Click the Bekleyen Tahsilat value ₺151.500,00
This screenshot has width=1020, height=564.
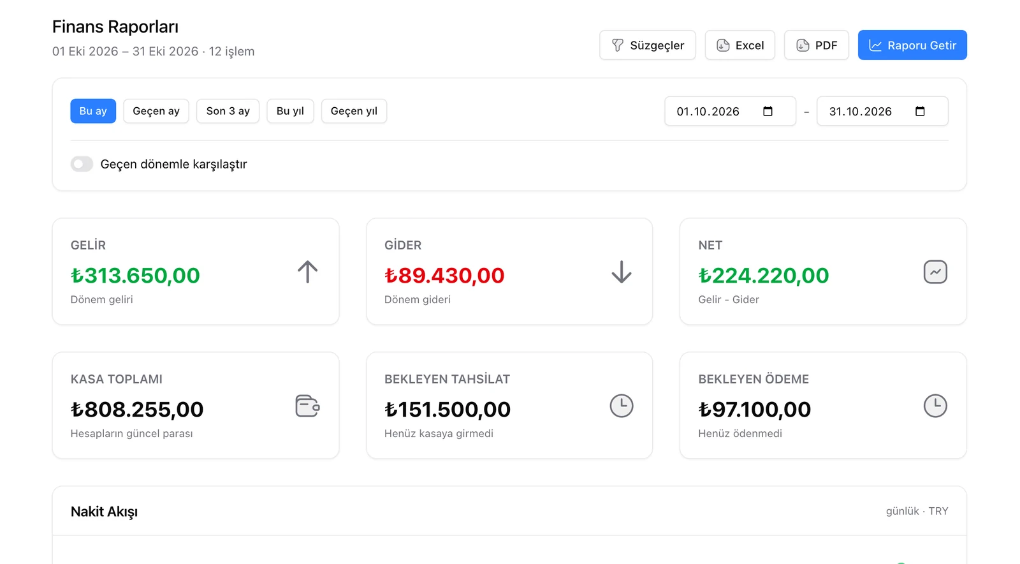(x=448, y=409)
